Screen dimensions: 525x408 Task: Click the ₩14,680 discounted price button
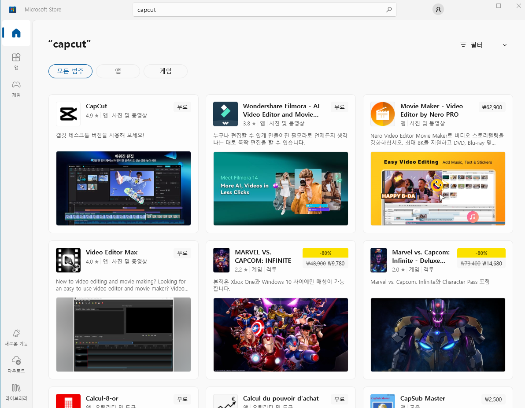[x=481, y=263]
